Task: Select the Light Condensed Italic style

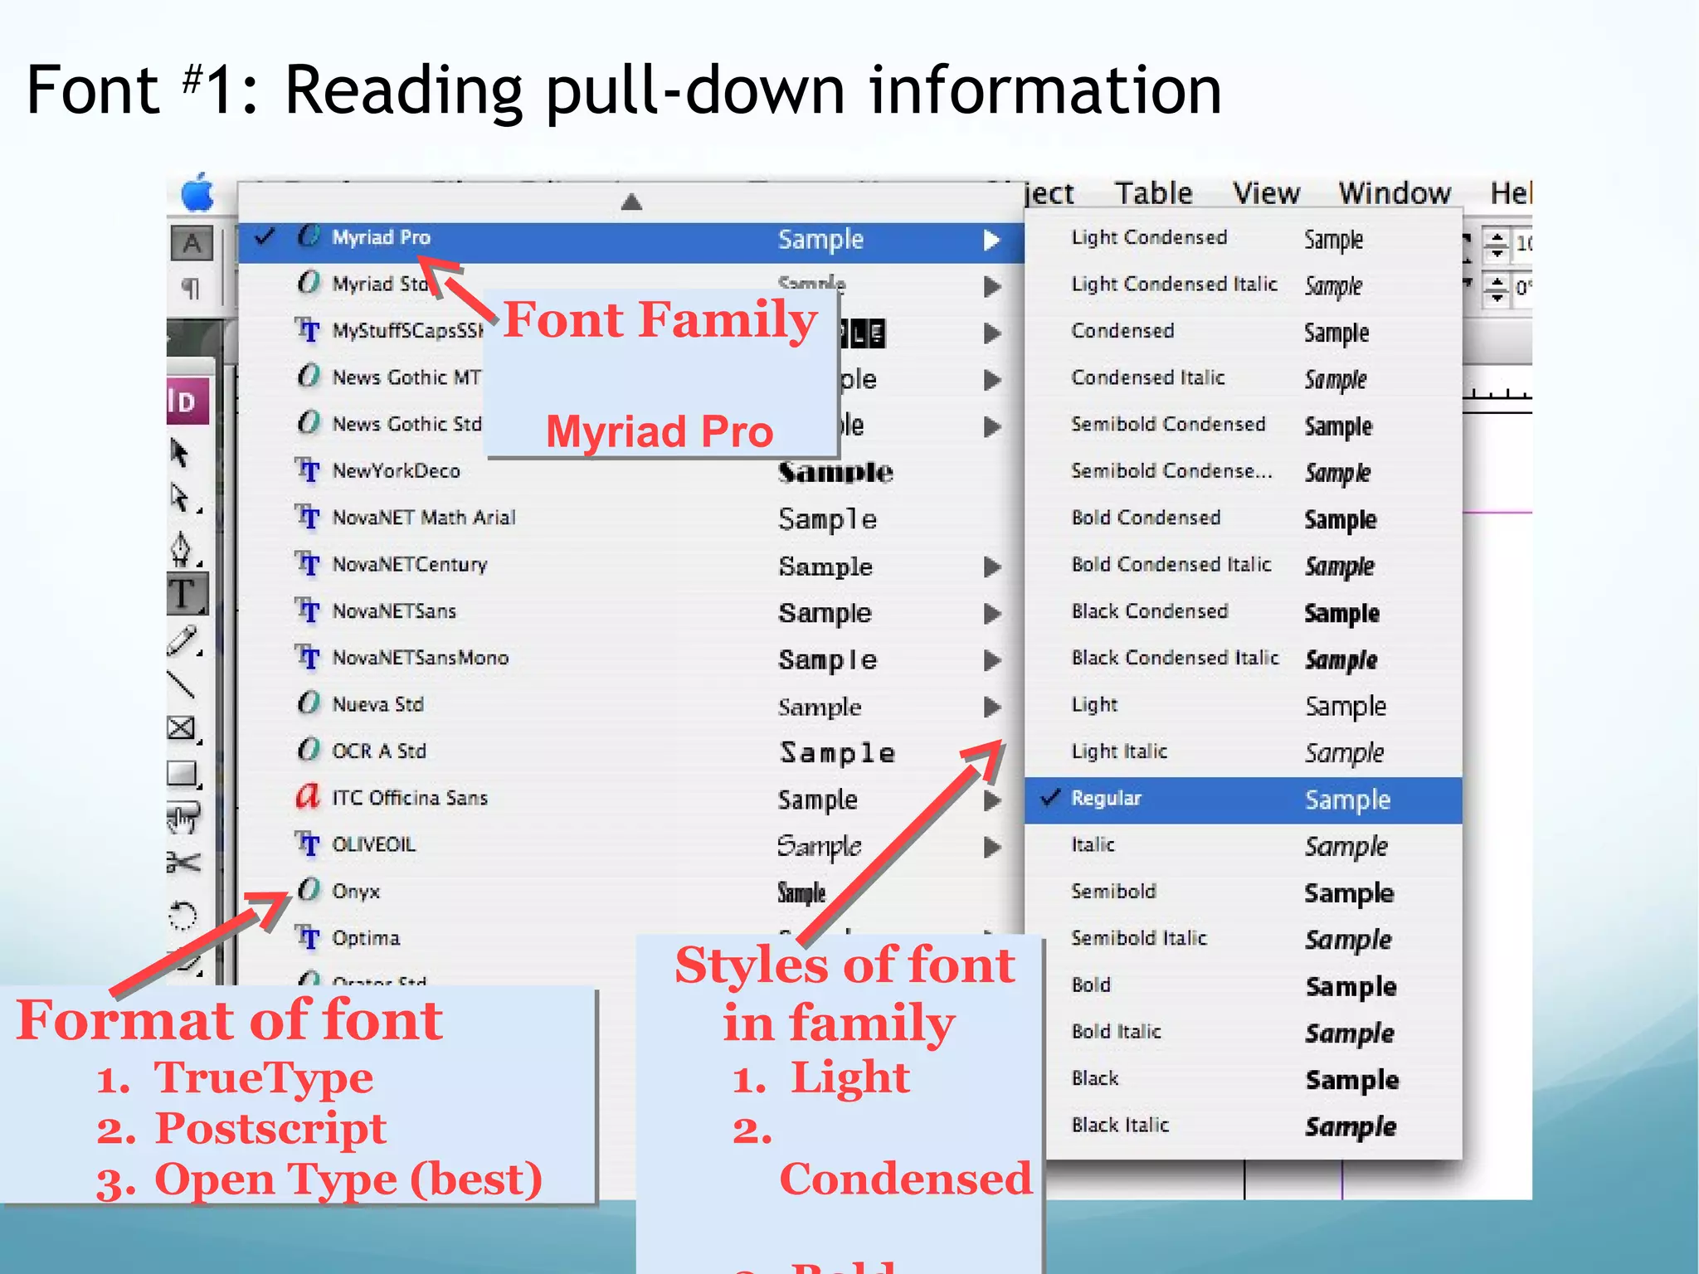Action: (1243, 285)
